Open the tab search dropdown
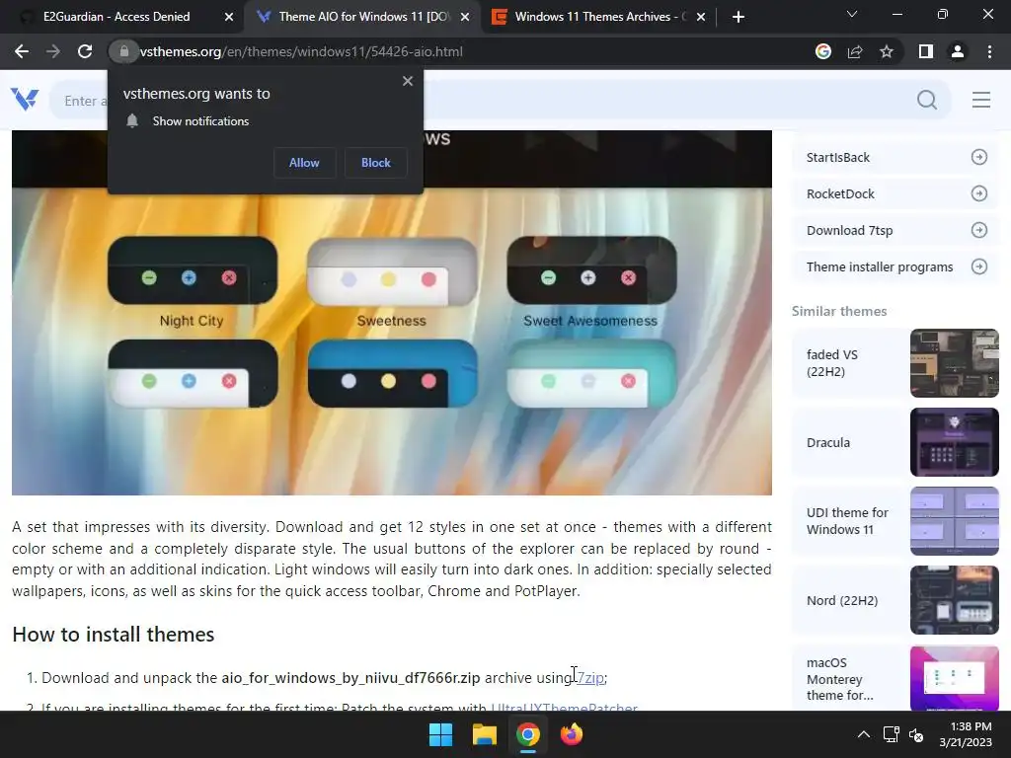1011x758 pixels. pyautogui.click(x=852, y=14)
